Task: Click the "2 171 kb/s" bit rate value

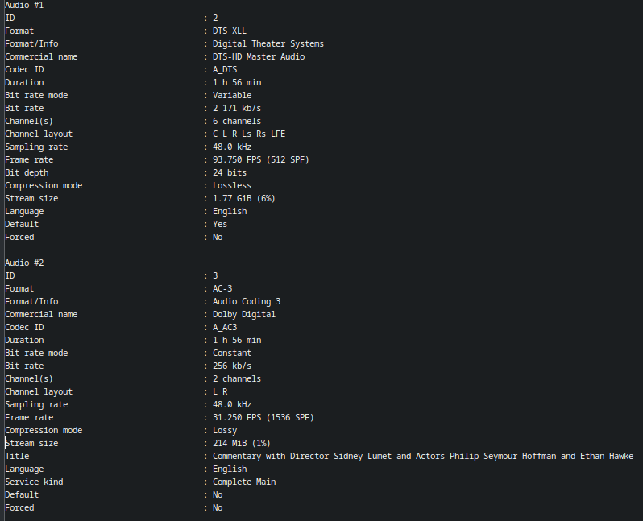Action: pyautogui.click(x=237, y=108)
